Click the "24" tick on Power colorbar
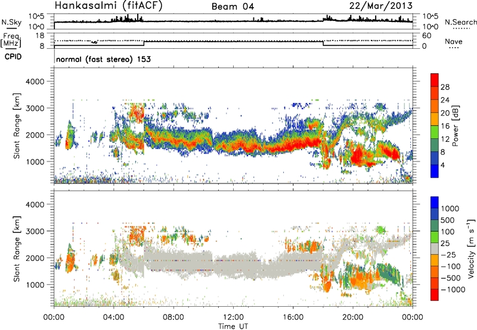Image resolution: width=477 pixels, height=330 pixels. [x=445, y=100]
